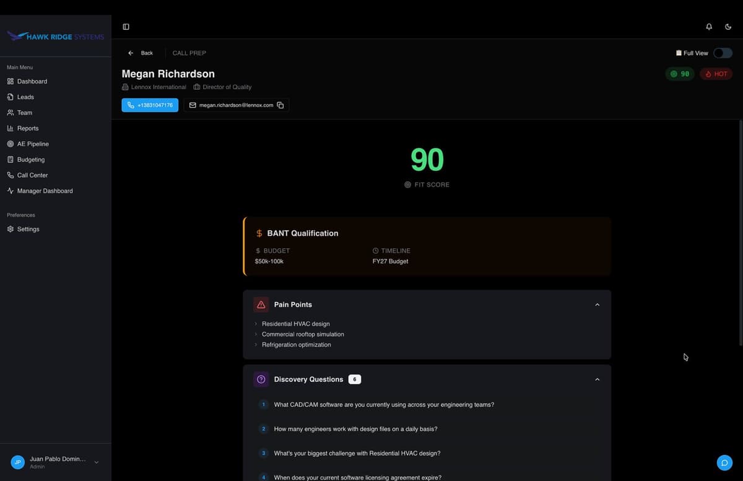Screen dimensions: 743x481
Task: Click the AE Pipeline target icon
Action: coord(10,144)
